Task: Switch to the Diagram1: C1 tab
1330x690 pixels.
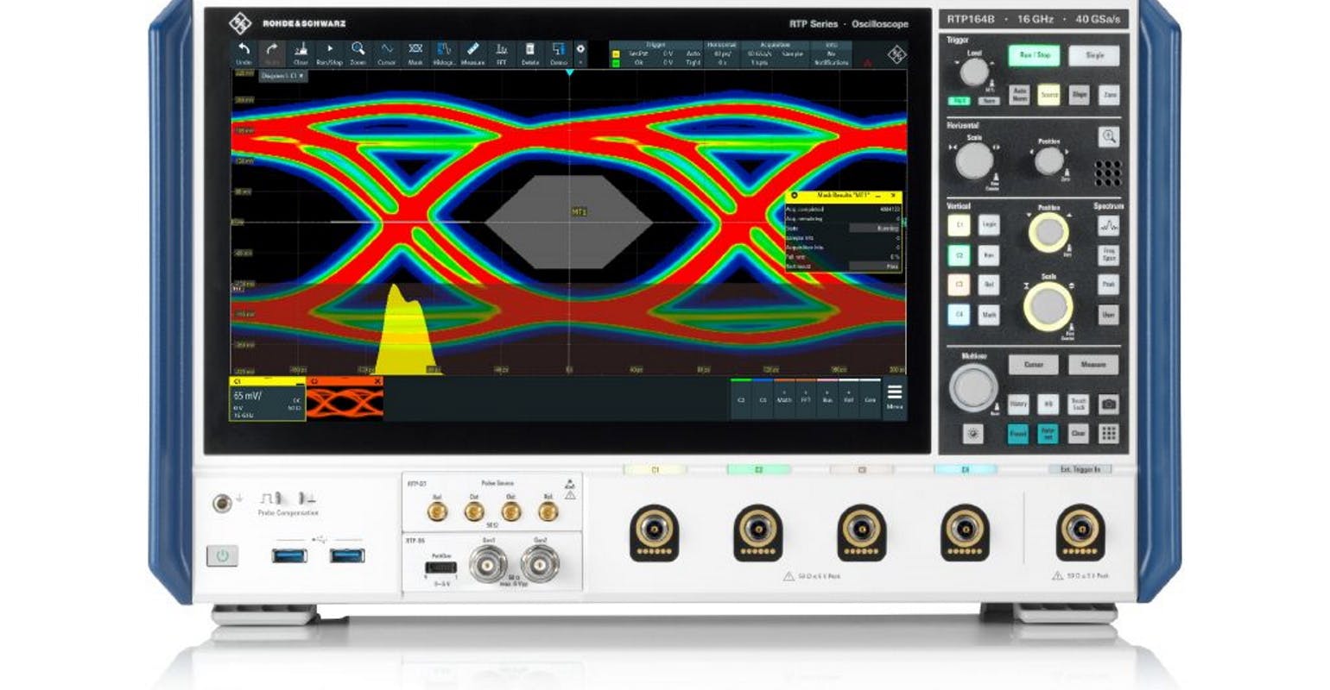Action: click(x=278, y=77)
